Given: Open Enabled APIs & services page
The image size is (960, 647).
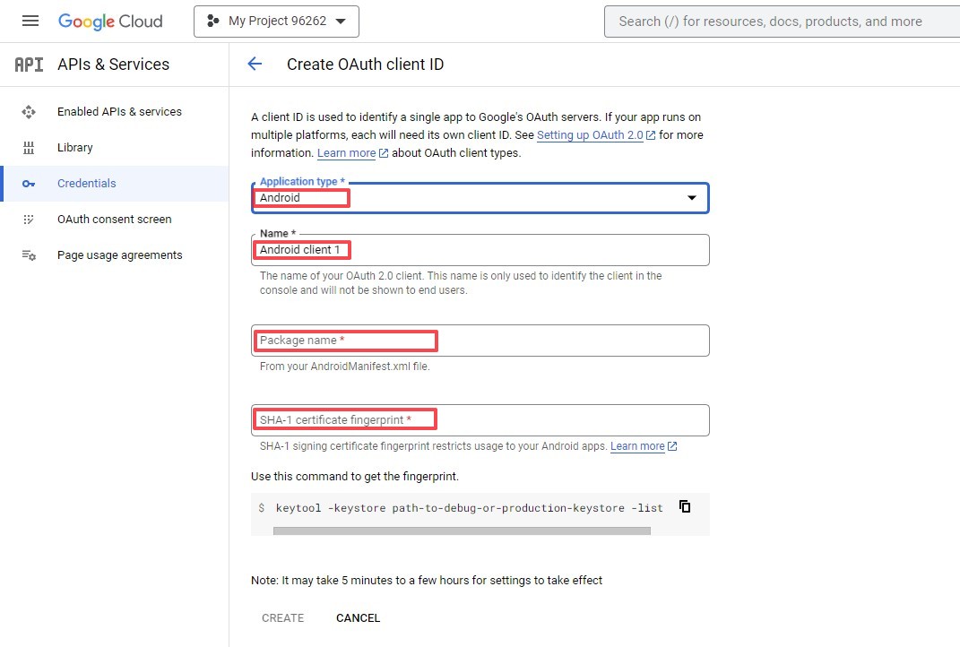Looking at the screenshot, I should (119, 112).
